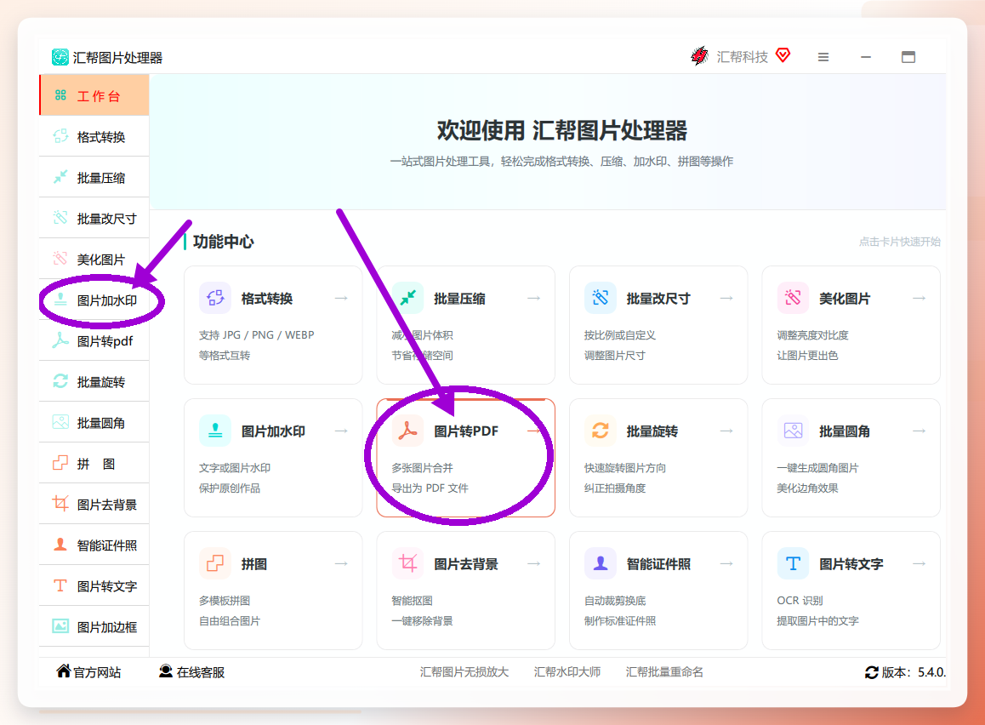Click the arrow on the 批量圆角 card
Screen dimensions: 985x725
(919, 431)
